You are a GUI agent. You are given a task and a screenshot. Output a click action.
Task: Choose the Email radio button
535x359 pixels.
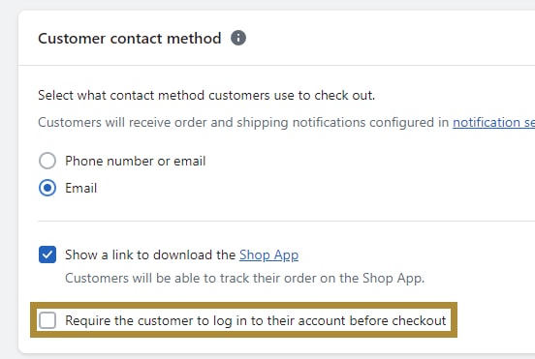[x=47, y=188]
